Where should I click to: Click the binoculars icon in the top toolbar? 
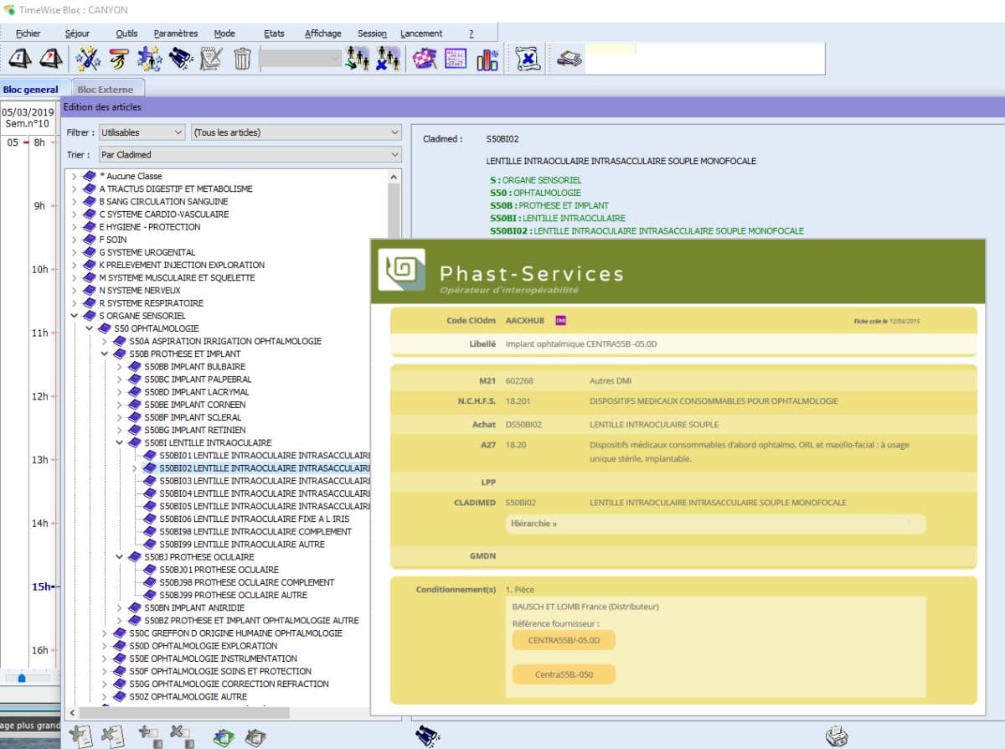tap(180, 59)
